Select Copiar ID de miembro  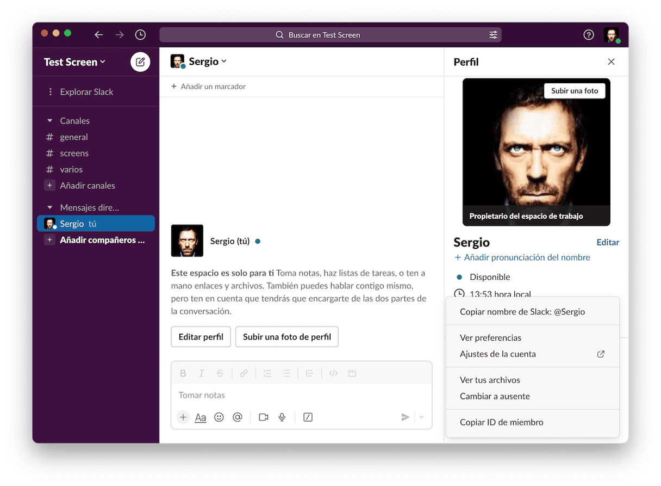tap(533, 422)
